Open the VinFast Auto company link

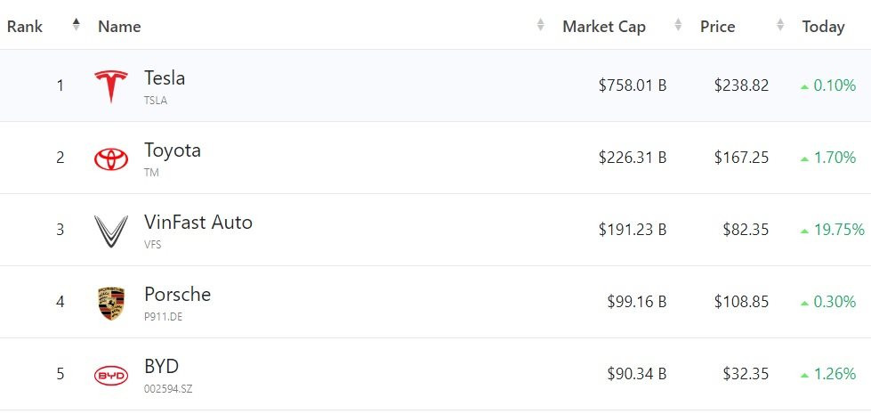point(198,223)
